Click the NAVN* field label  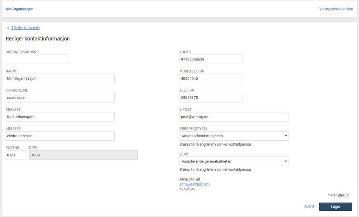pos(11,71)
